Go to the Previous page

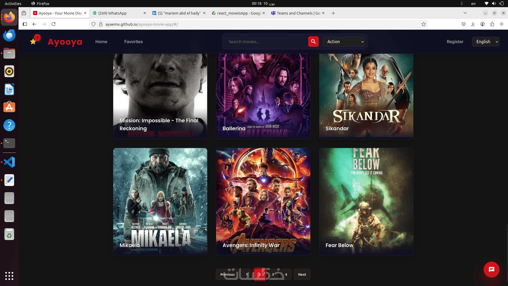click(x=227, y=274)
